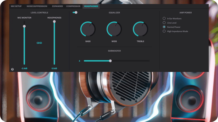
Task: Click the Bass equalizer knob
Action: [x=88, y=30]
